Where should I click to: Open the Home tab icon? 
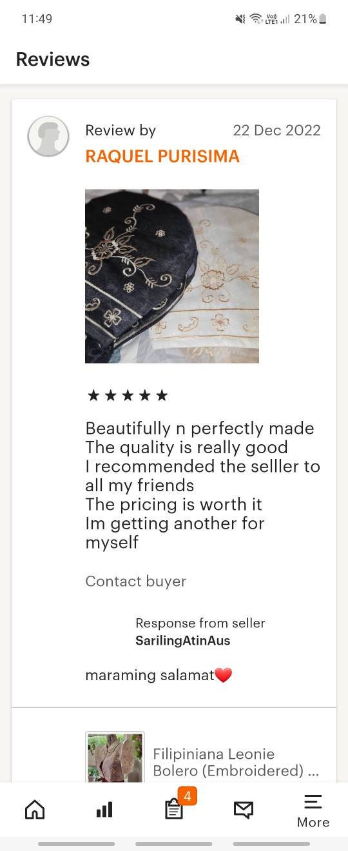tap(35, 809)
